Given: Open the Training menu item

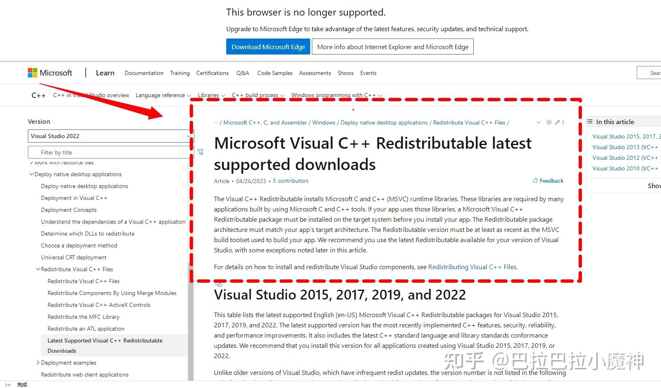Looking at the screenshot, I should pos(180,73).
